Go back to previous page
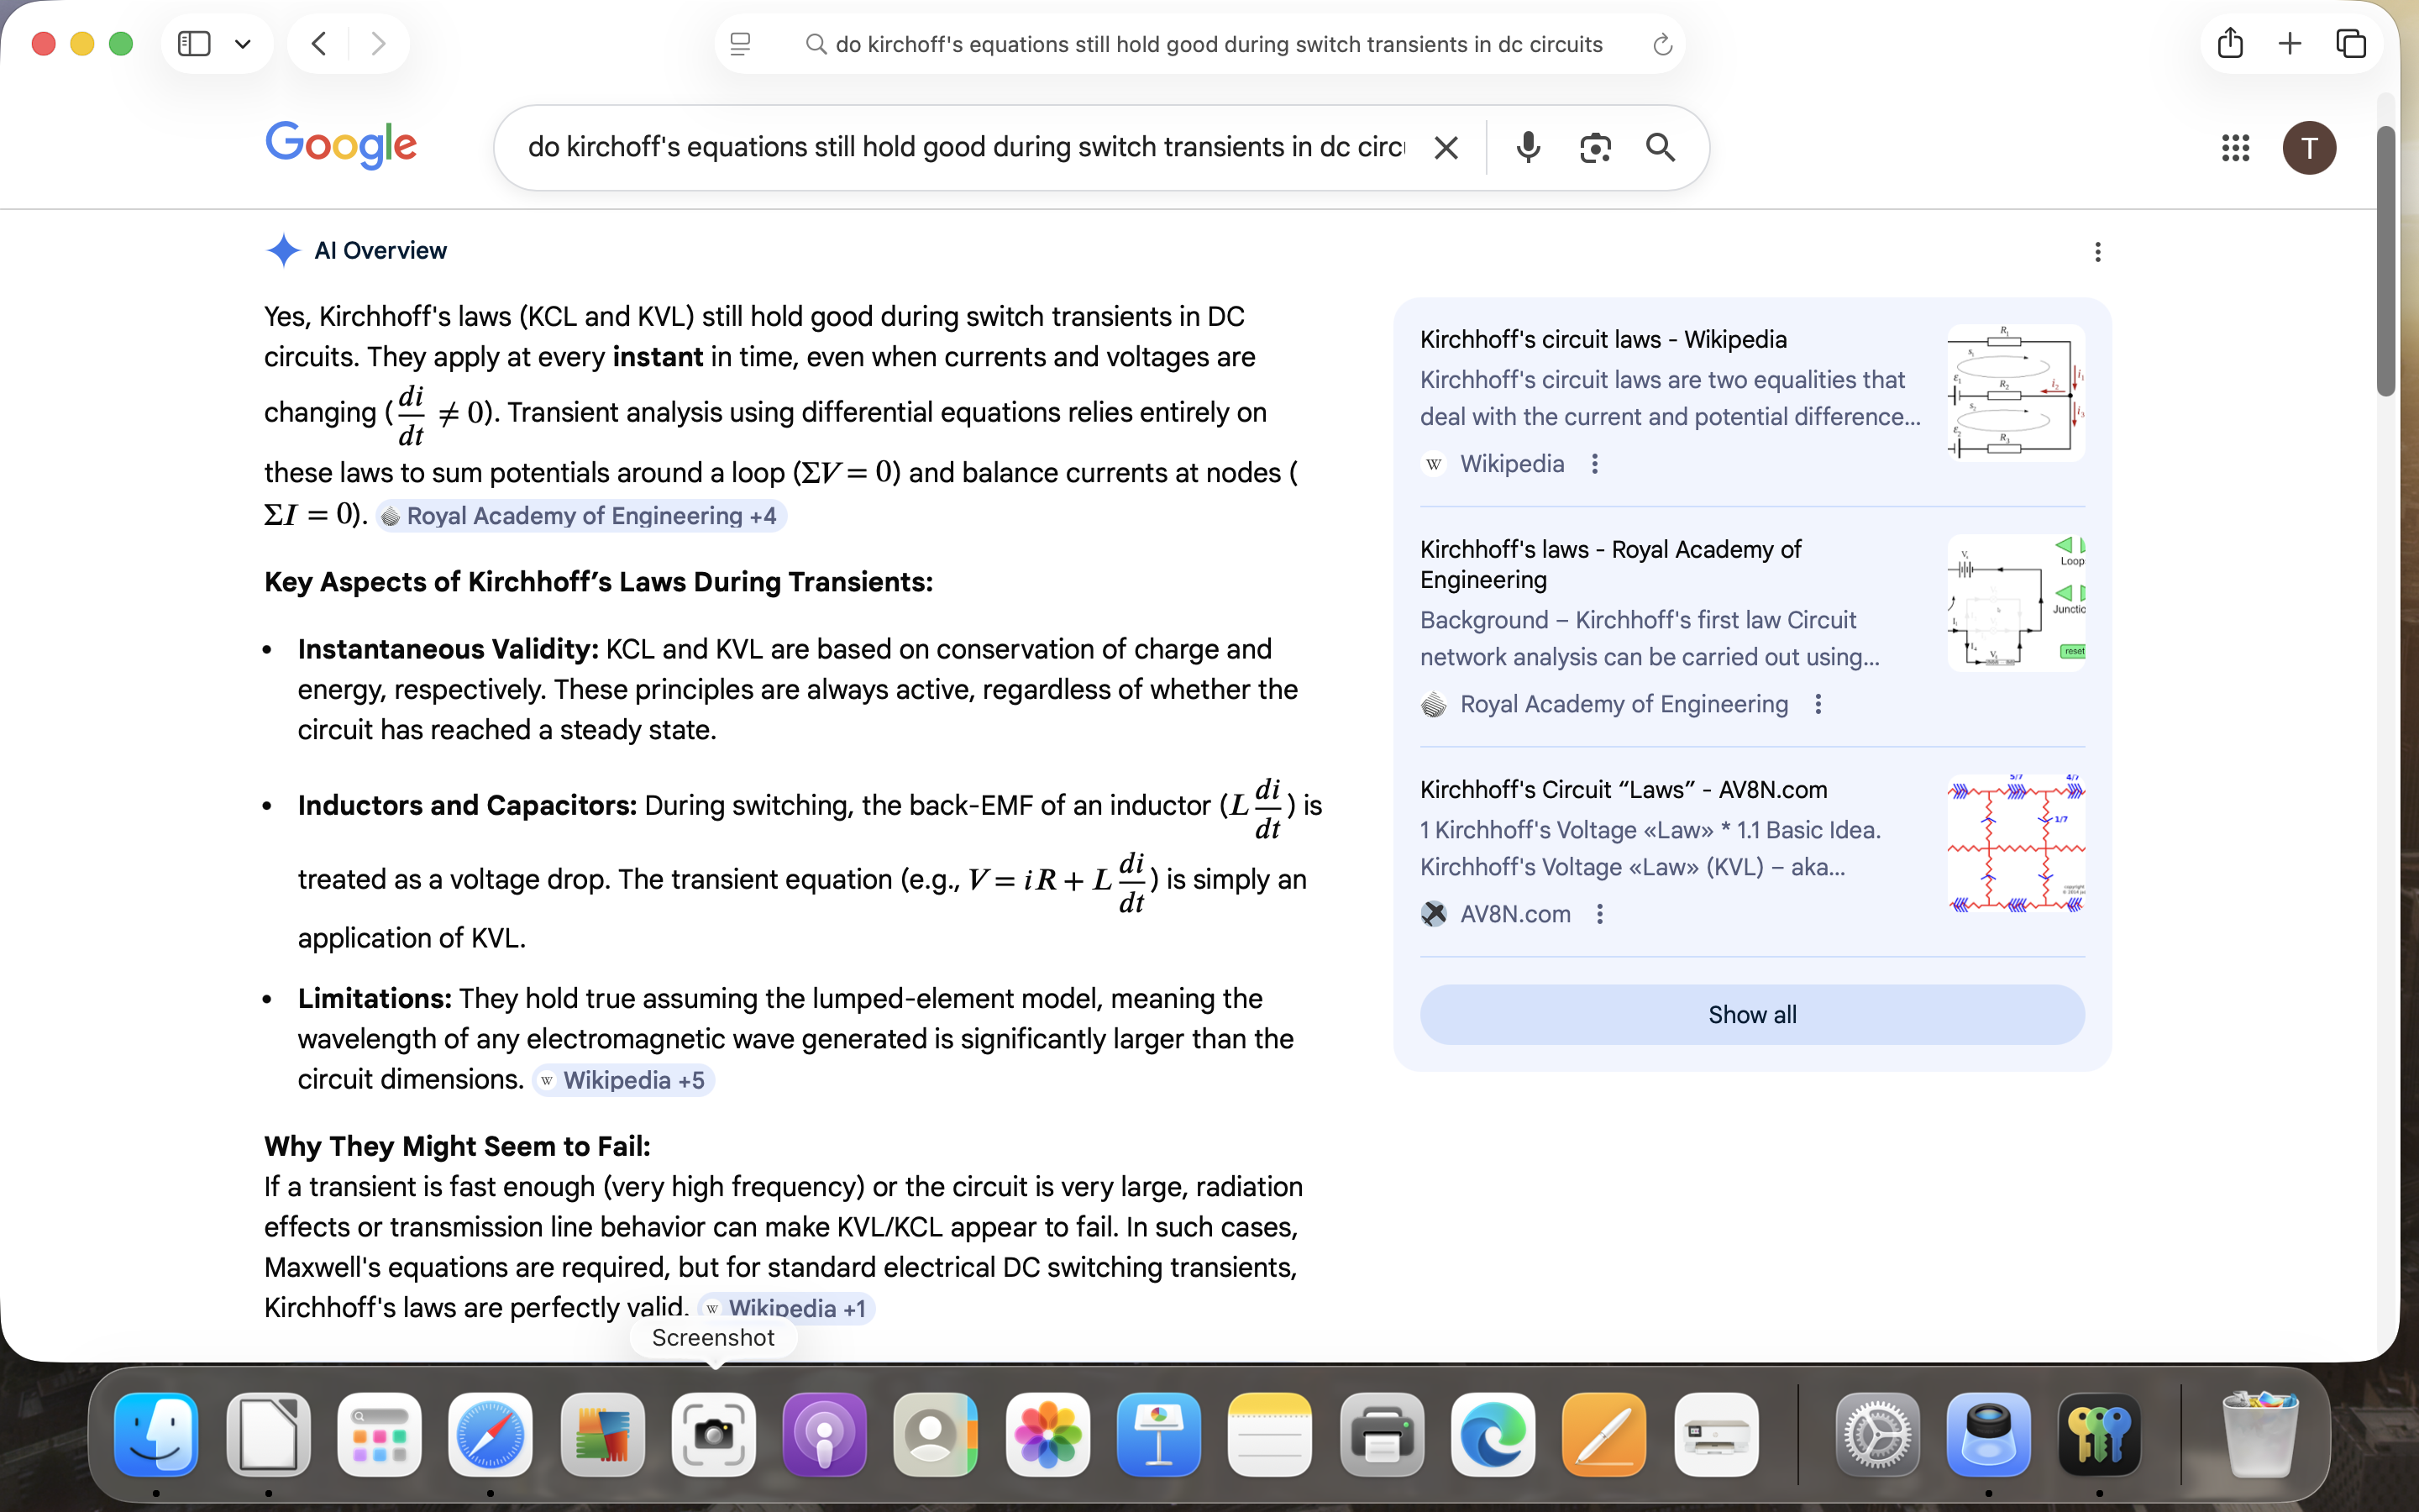 click(319, 44)
